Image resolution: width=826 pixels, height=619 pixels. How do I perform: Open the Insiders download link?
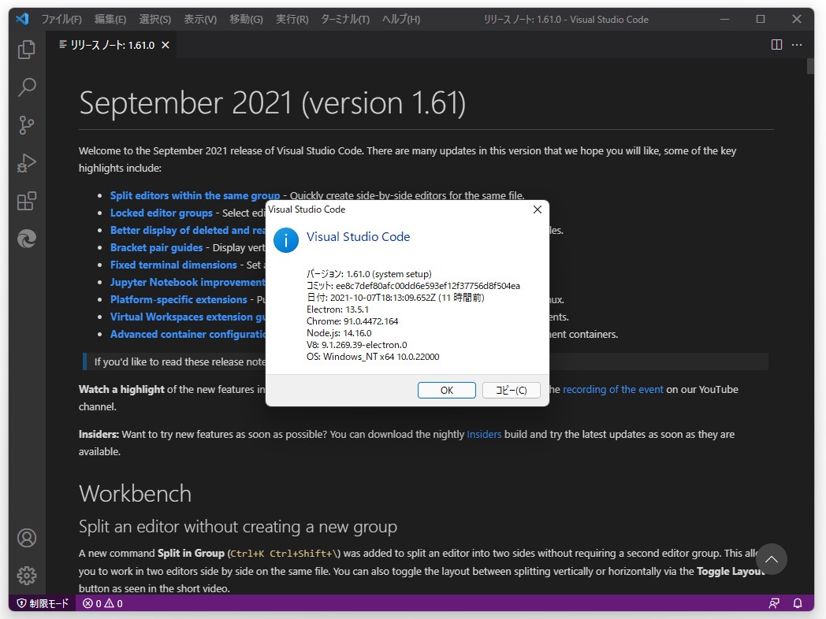point(483,434)
